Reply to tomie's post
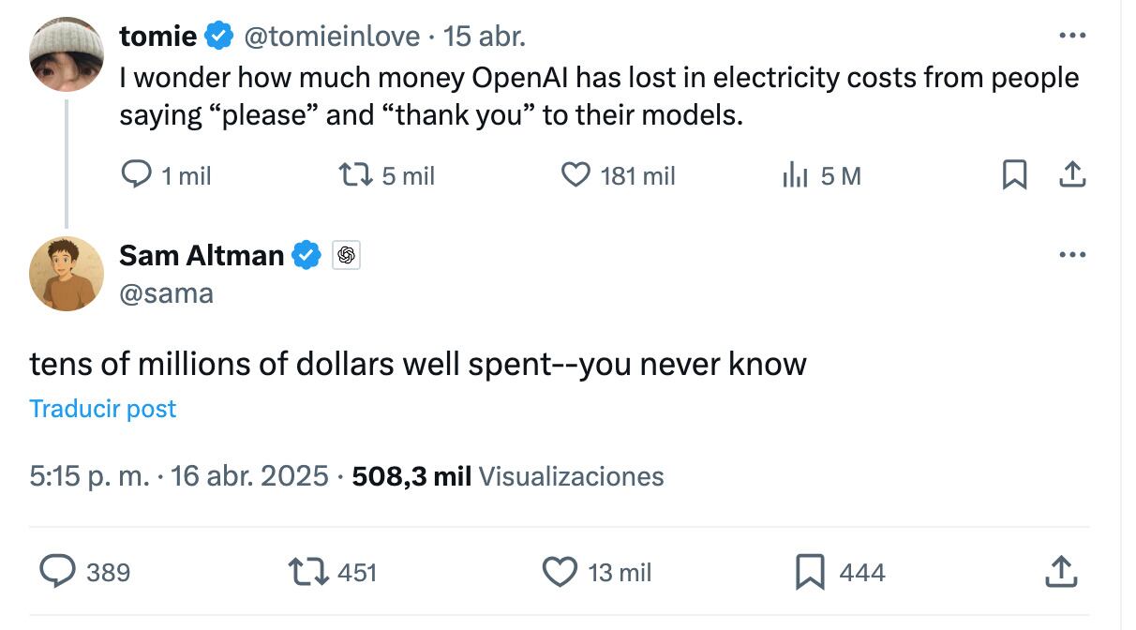Image resolution: width=1136 pixels, height=630 pixels. coord(138,175)
